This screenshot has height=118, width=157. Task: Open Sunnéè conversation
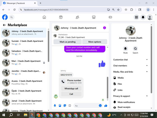(24, 42)
